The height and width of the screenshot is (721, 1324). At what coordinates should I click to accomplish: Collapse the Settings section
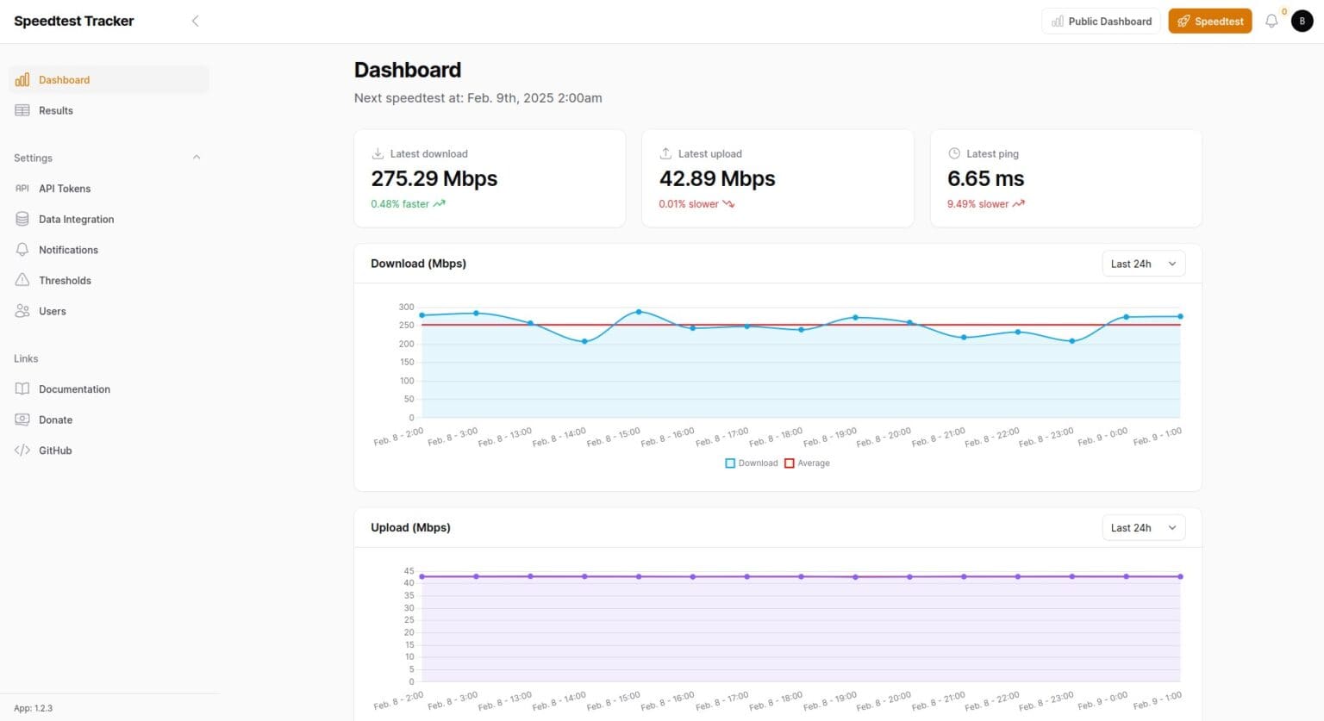197,158
